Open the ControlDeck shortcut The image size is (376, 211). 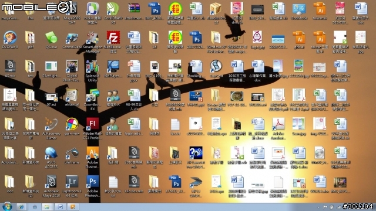tap(72, 40)
